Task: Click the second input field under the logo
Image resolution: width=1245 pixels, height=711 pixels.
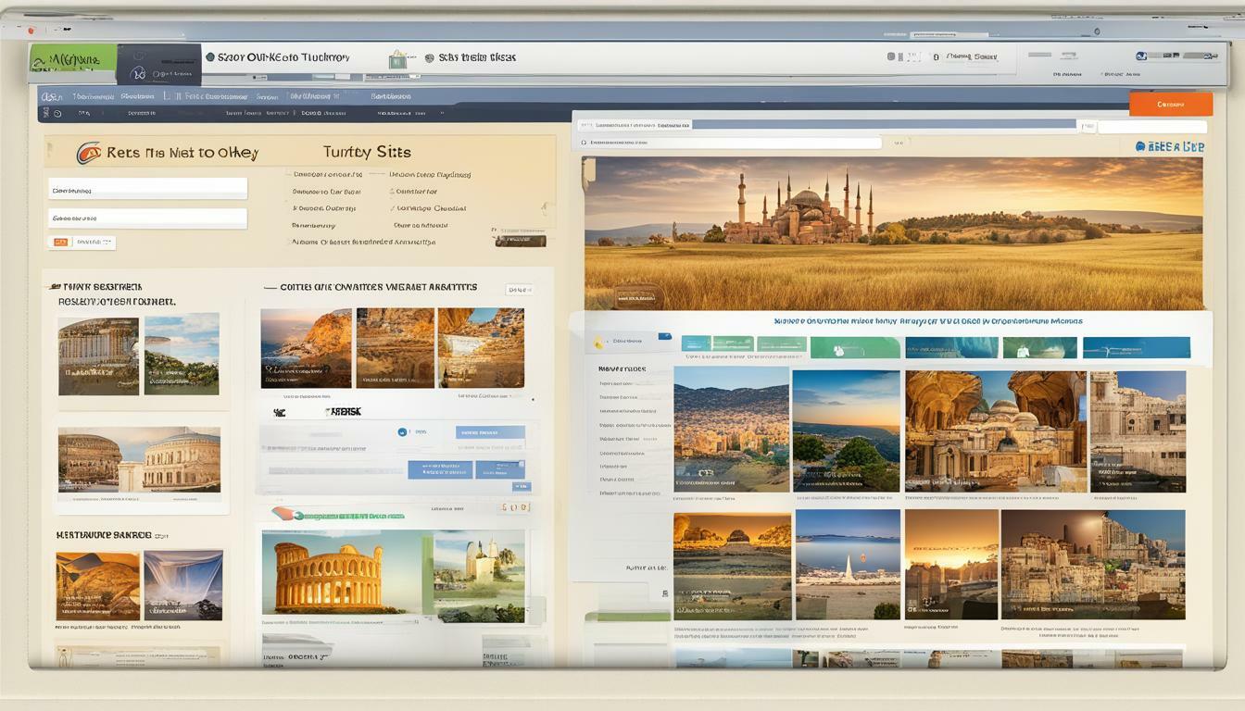Action: (148, 218)
